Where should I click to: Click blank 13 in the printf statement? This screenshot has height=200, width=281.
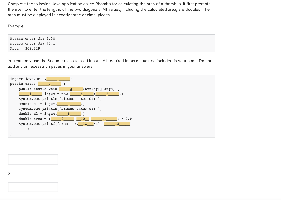[117, 123]
